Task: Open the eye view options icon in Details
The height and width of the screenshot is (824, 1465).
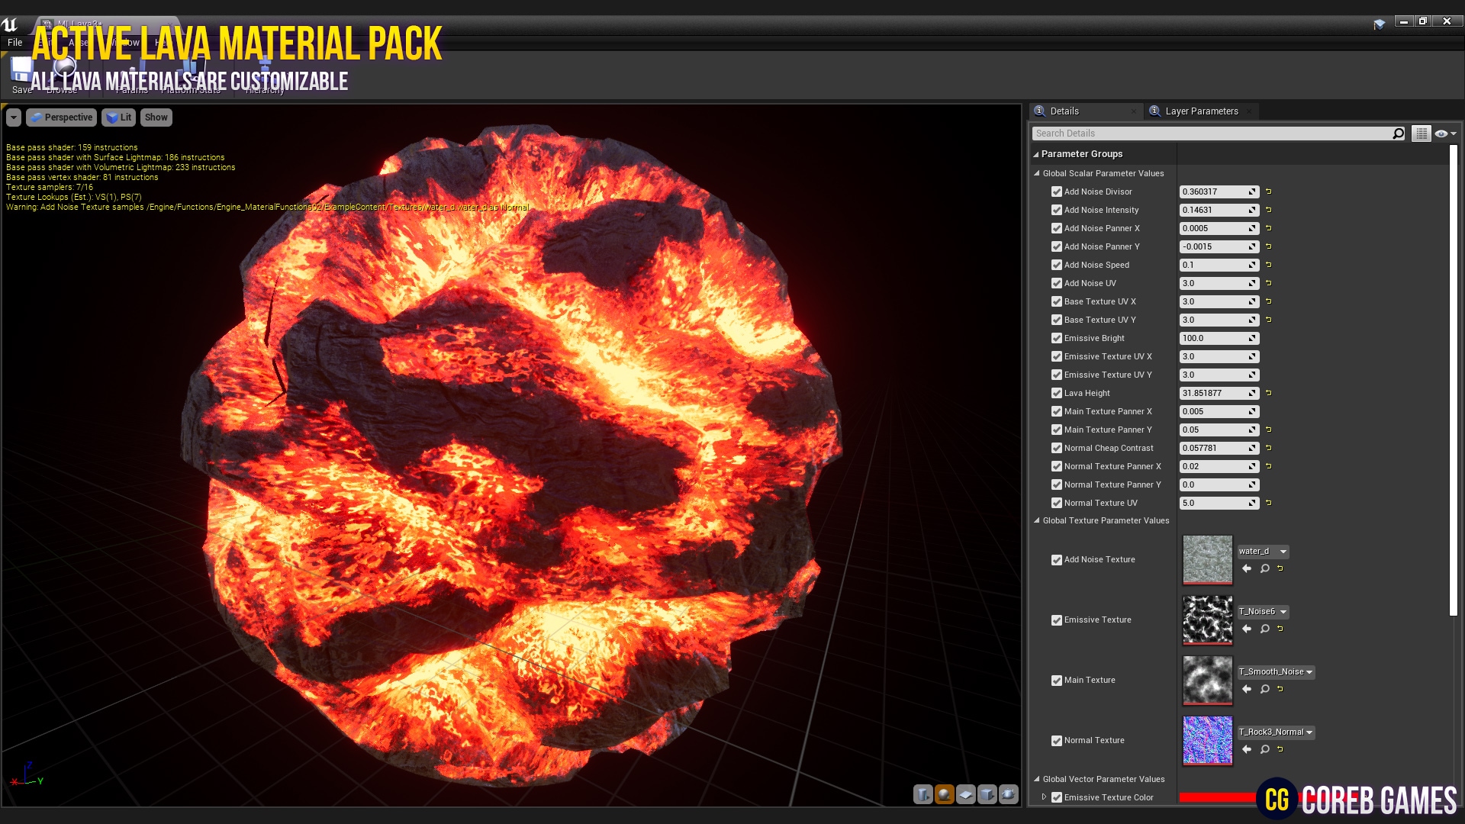Action: pyautogui.click(x=1441, y=134)
